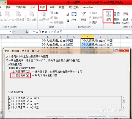
Task: Switch to the Review (审阅) tab
Action: point(52,7)
